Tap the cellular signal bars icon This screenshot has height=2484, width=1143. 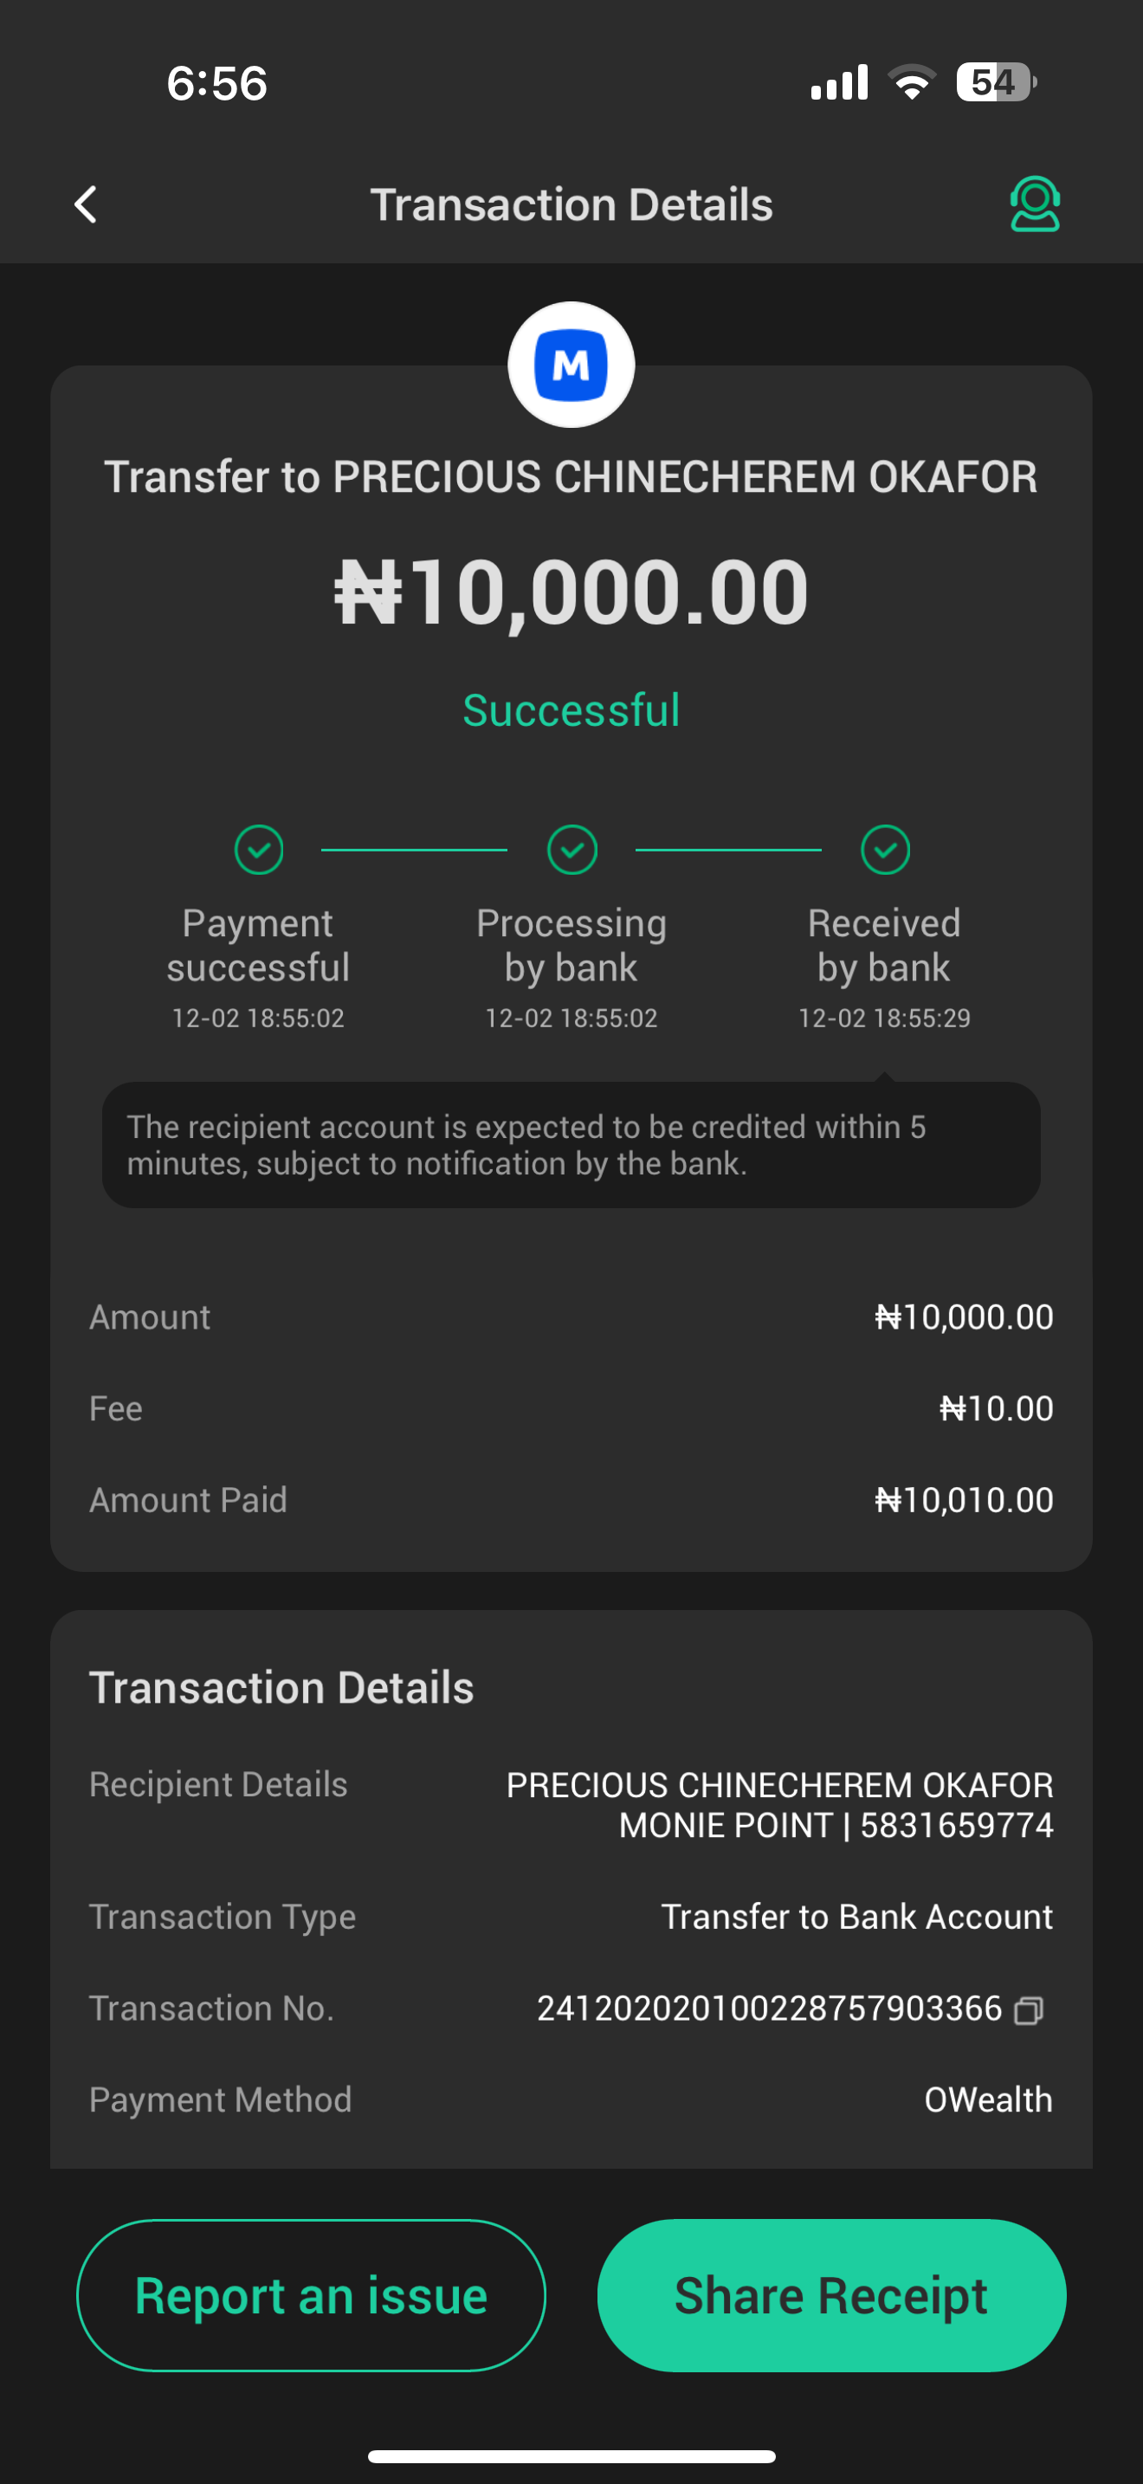(x=839, y=82)
